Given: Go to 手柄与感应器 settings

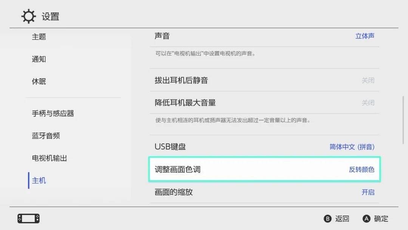Looking at the screenshot, I should tap(53, 113).
